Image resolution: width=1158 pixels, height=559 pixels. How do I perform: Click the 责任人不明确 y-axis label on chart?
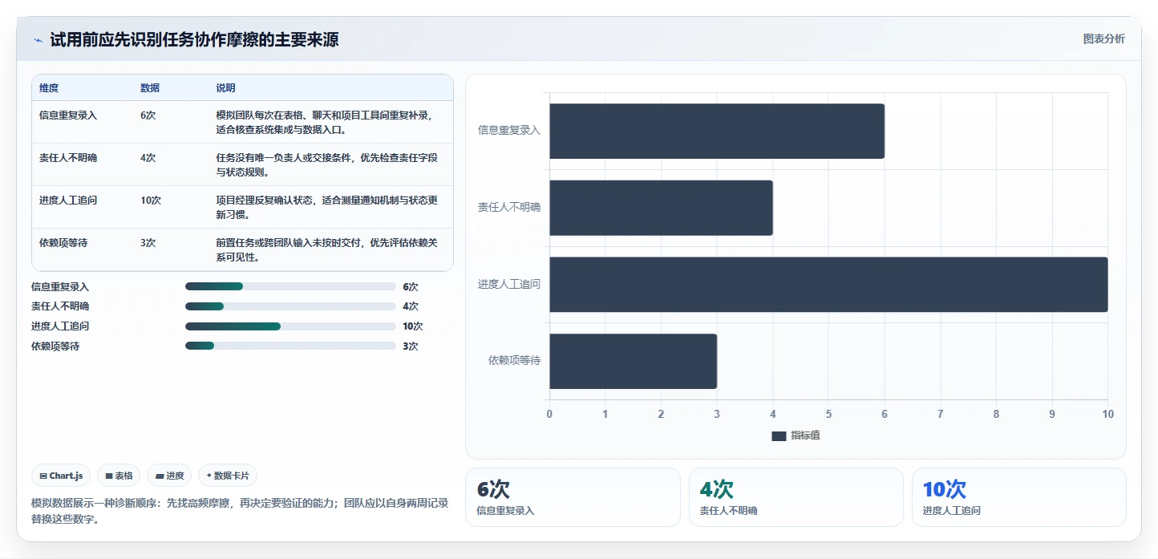point(509,207)
